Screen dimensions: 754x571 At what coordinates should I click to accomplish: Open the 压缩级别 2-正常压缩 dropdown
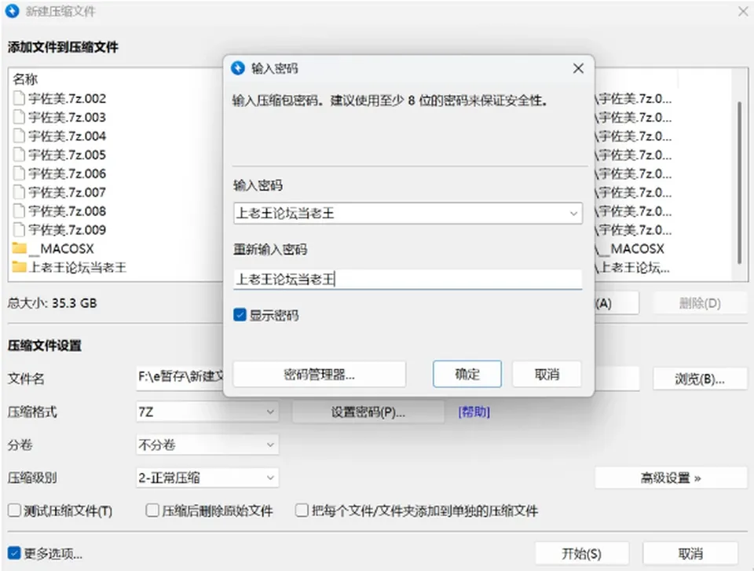click(x=207, y=478)
